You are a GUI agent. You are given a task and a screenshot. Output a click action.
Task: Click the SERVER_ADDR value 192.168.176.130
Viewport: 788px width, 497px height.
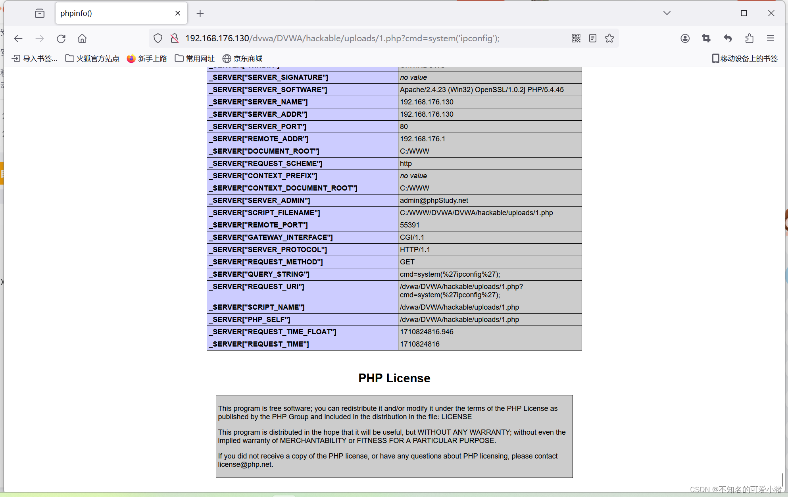point(427,114)
